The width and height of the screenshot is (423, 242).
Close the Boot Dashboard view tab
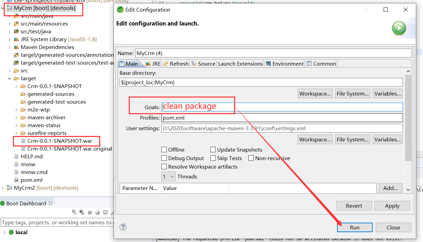[x=51, y=203]
